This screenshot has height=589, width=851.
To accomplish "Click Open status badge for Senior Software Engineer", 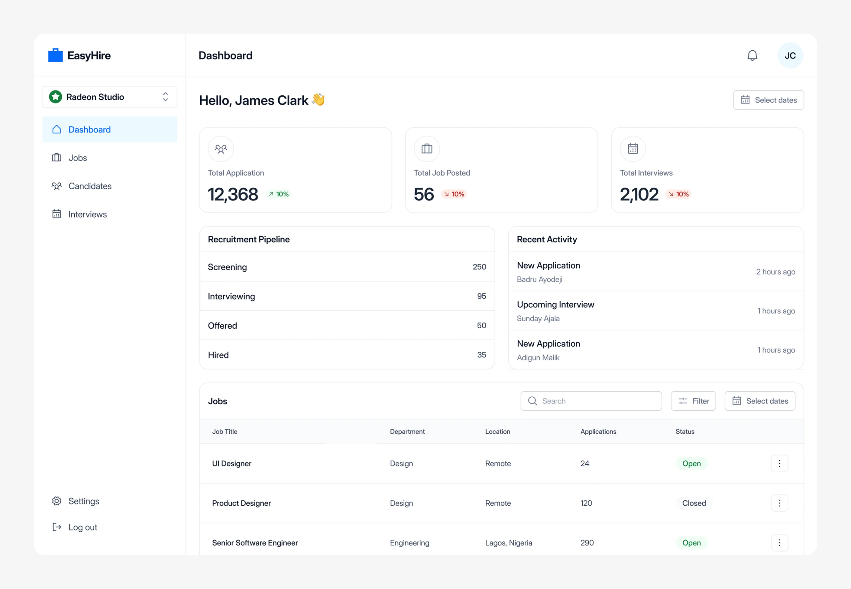I will click(691, 543).
